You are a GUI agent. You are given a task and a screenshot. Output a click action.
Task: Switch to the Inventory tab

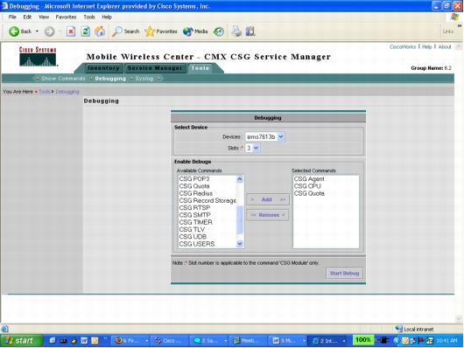103,68
